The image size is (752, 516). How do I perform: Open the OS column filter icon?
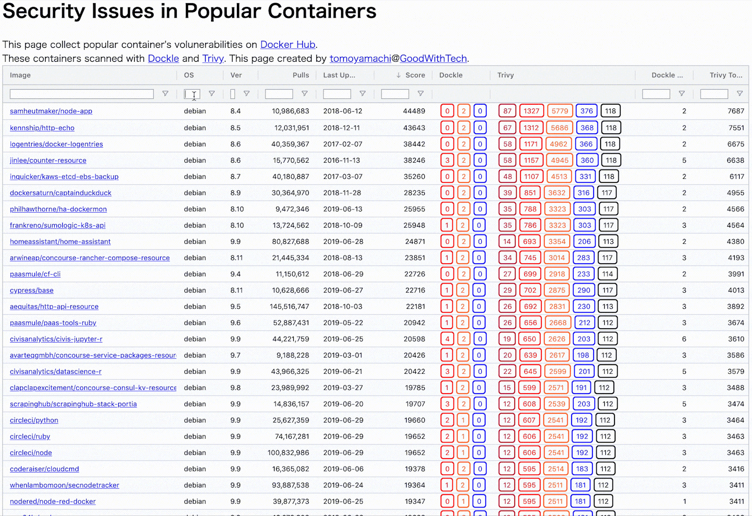(x=212, y=94)
